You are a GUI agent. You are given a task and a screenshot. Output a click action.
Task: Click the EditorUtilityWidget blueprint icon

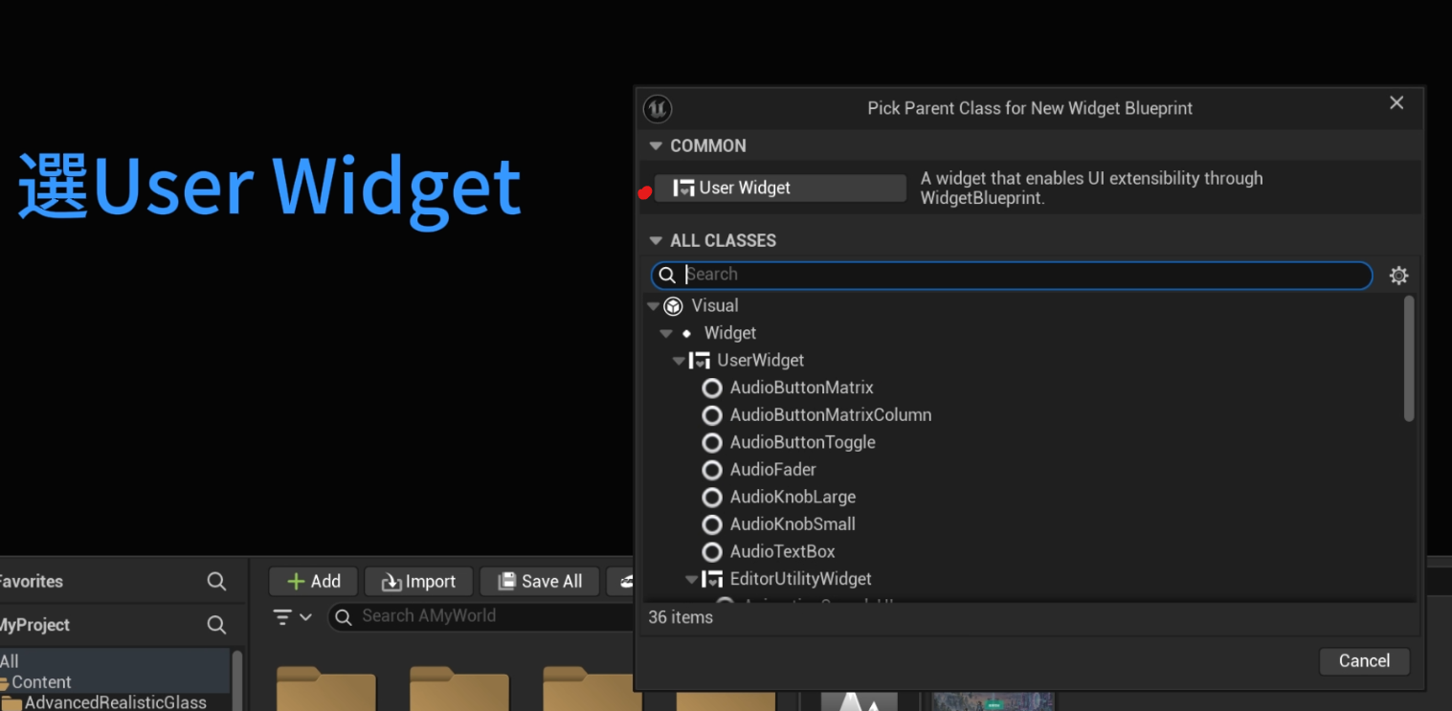click(x=712, y=580)
